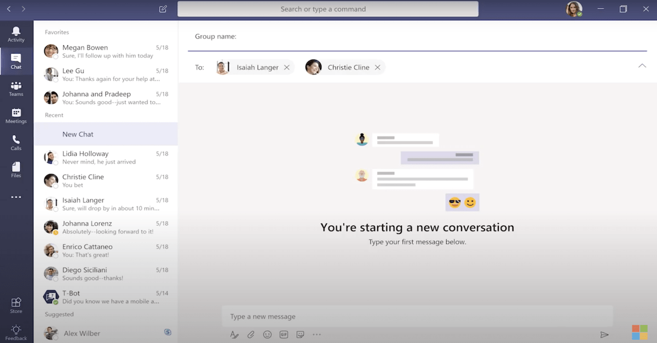Show more sidebar apps via ellipsis
657x343 pixels.
click(x=16, y=197)
